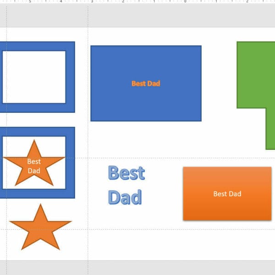Viewport: 275px width, 275px height.
Task: Click the horizontal dashed guide above the WordArt
Action: click(137, 158)
